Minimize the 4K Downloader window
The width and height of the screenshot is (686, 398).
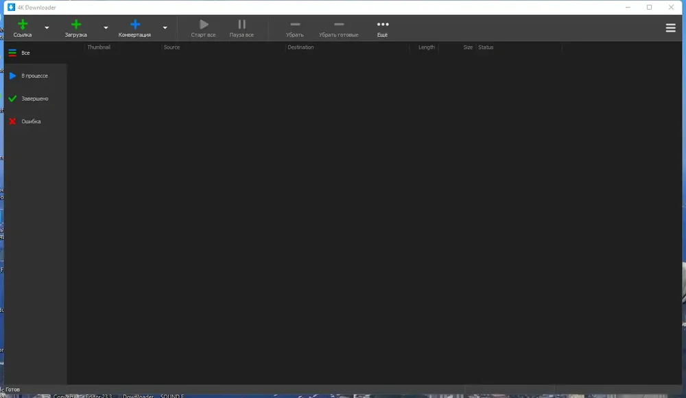628,8
